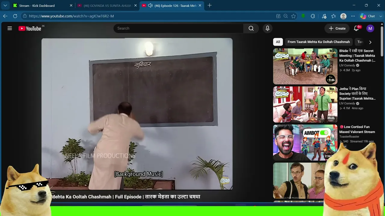The height and width of the screenshot is (216, 385).
Task: Close the GOVINDA VS SUNITA AHUJA tab
Action: [x=136, y=5]
